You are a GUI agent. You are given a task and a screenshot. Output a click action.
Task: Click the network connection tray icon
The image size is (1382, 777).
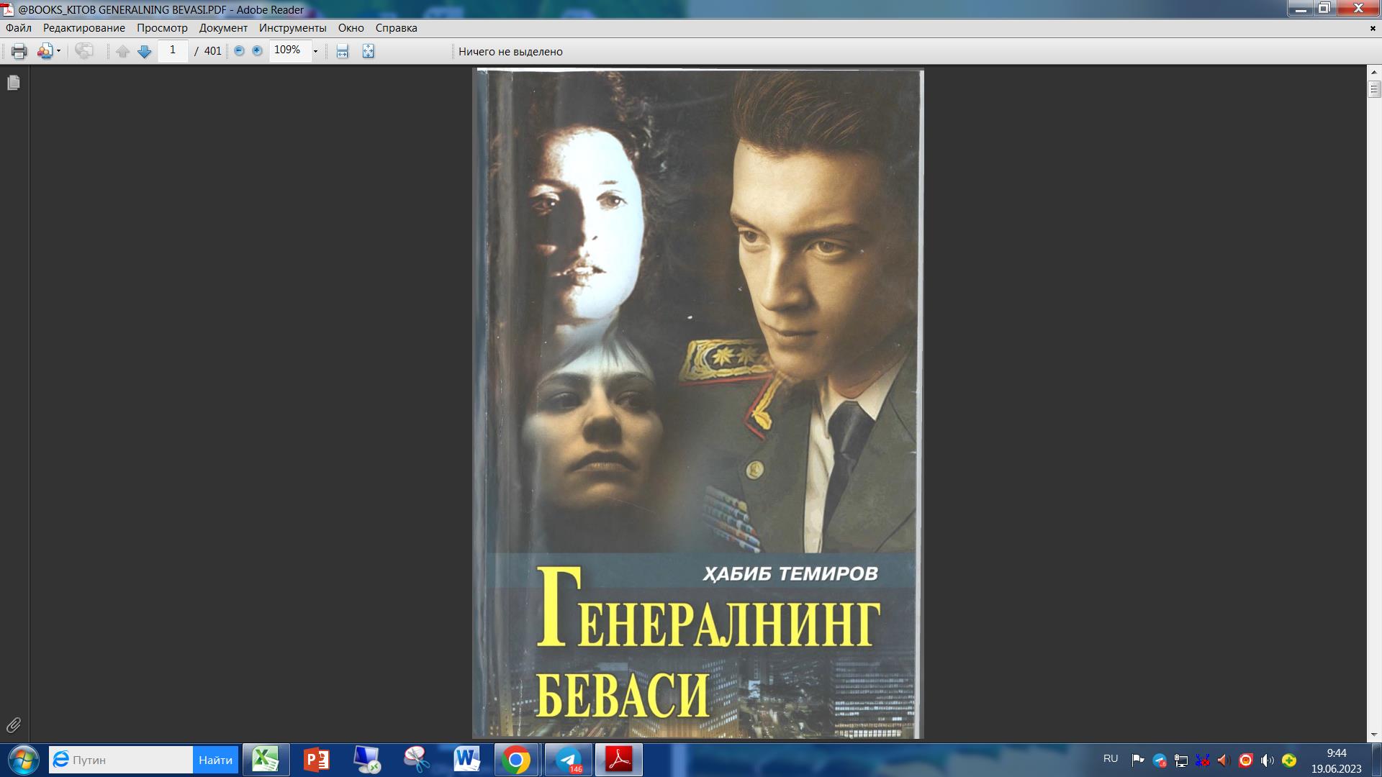(1181, 760)
